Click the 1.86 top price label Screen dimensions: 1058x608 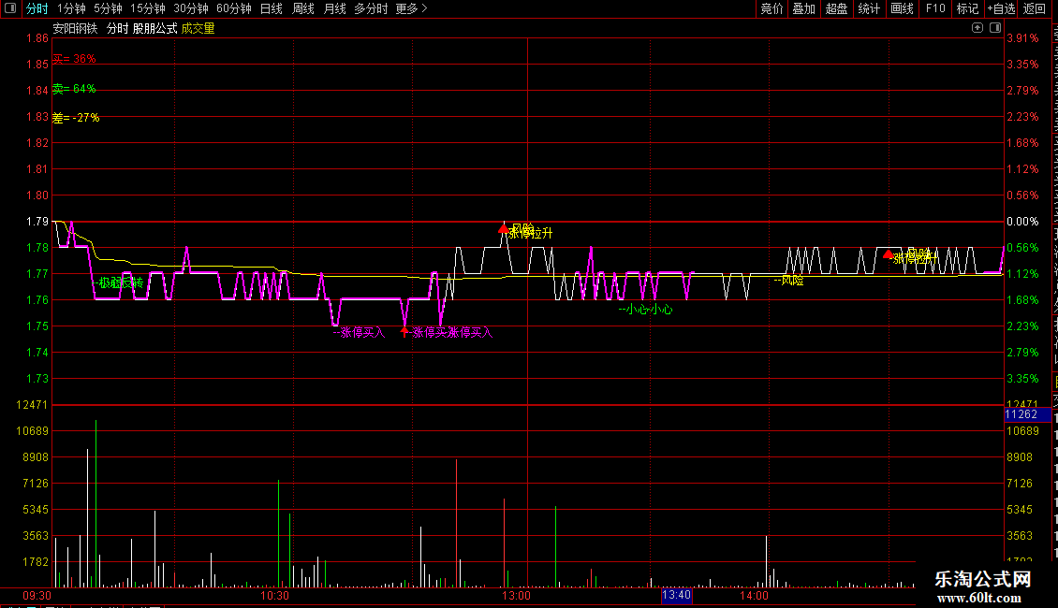[x=37, y=38]
